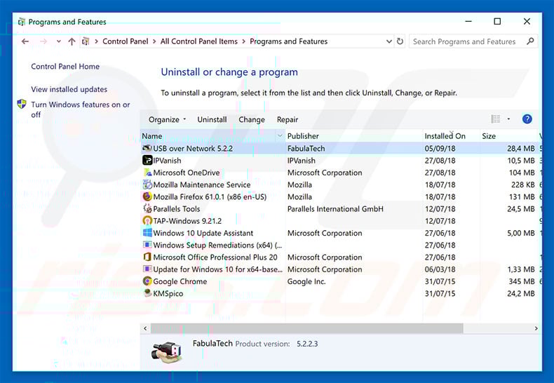
Task: Sort by the Publisher column header
Action: [353, 136]
